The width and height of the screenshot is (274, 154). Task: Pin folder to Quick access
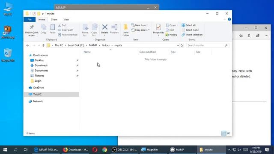click(x=32, y=30)
